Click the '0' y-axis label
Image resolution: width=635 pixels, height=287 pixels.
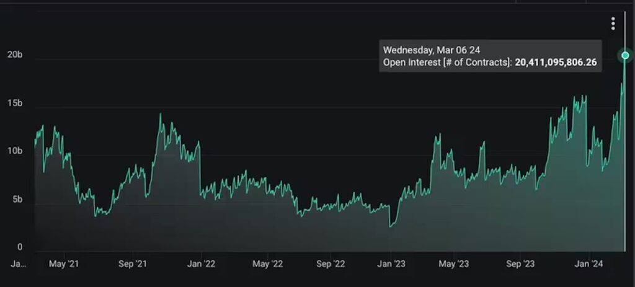pyautogui.click(x=20, y=247)
